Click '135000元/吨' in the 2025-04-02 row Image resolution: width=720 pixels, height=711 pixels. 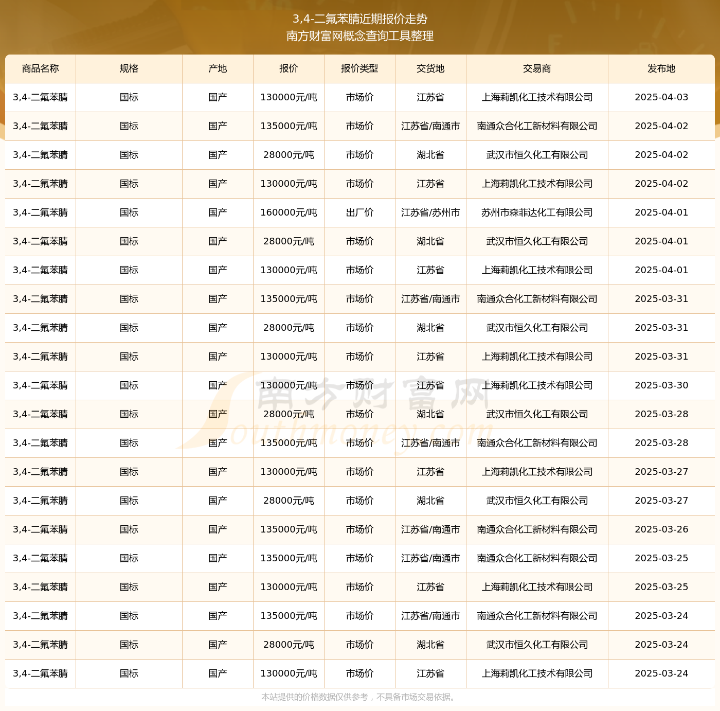[289, 126]
